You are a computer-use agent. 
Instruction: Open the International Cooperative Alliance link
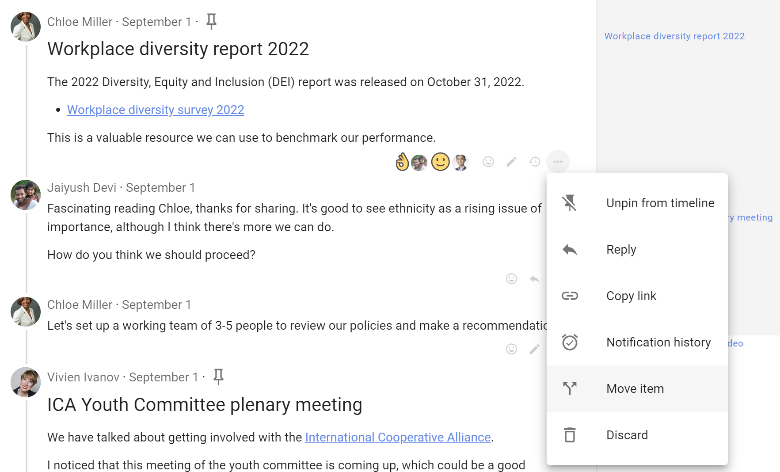pyautogui.click(x=398, y=437)
